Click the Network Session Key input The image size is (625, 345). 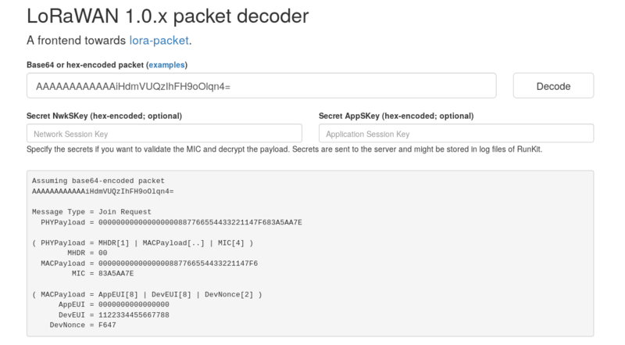point(166,134)
